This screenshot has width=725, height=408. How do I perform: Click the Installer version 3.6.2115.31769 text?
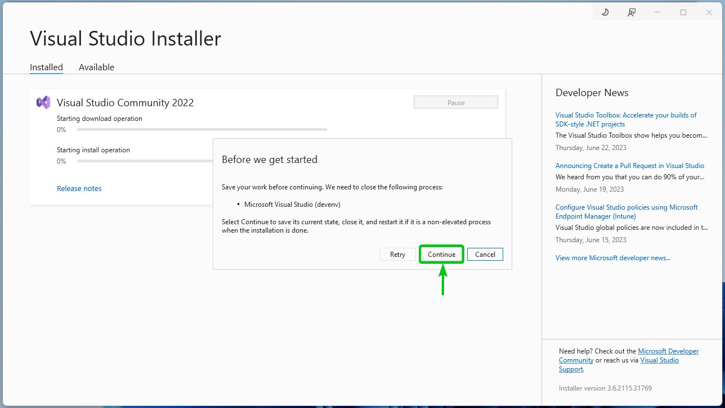[605, 388]
